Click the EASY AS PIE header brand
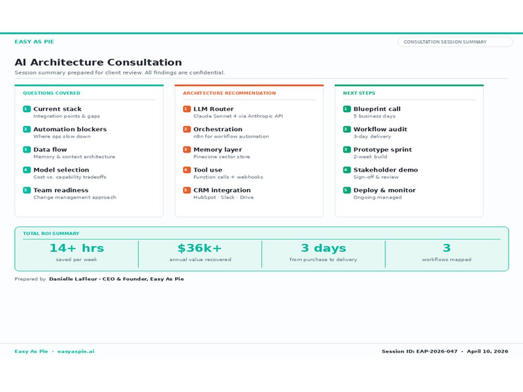Screen dimensions: 523x392 34,42
